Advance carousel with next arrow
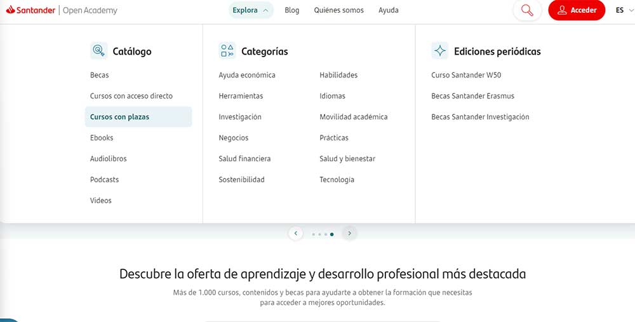 click(349, 233)
